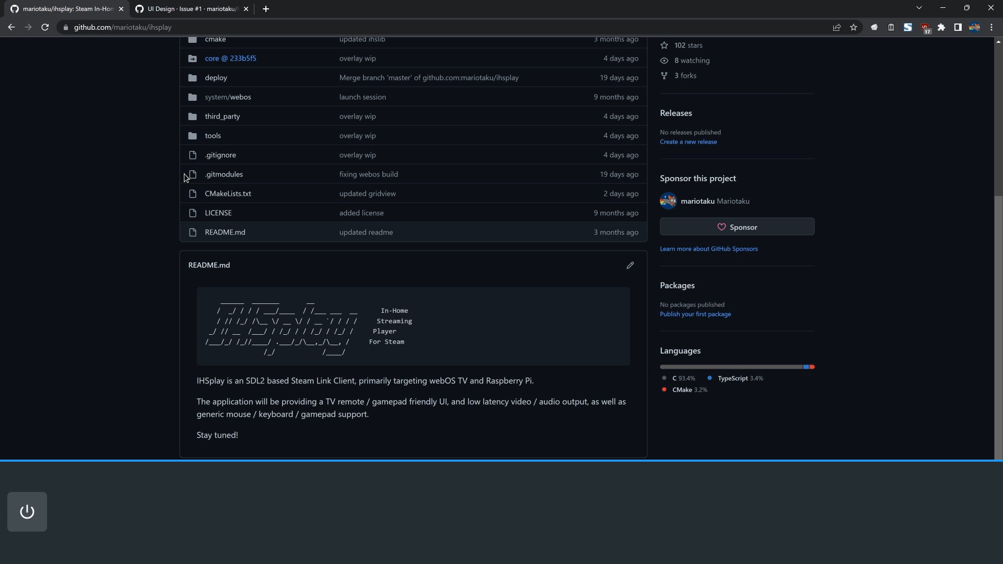Click the power button icon
1003x564 pixels.
point(27,512)
